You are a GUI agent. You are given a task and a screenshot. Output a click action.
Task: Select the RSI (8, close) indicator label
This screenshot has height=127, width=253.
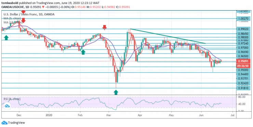12,99
